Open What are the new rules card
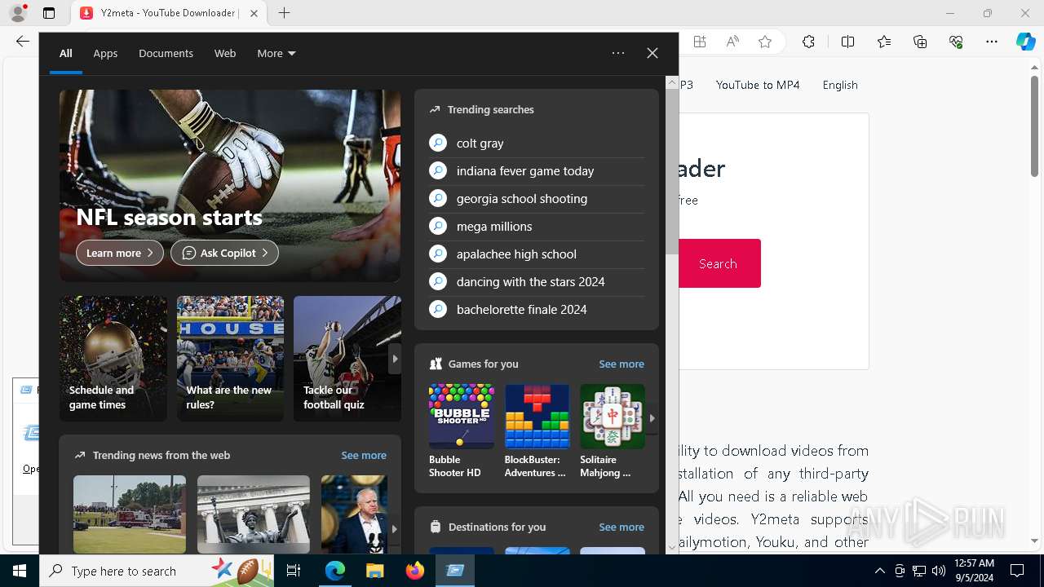Viewport: 1044px width, 587px height. pos(231,359)
